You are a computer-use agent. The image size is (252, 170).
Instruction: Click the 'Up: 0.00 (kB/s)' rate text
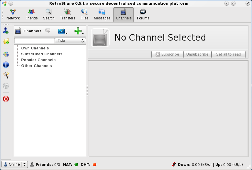click(229, 164)
